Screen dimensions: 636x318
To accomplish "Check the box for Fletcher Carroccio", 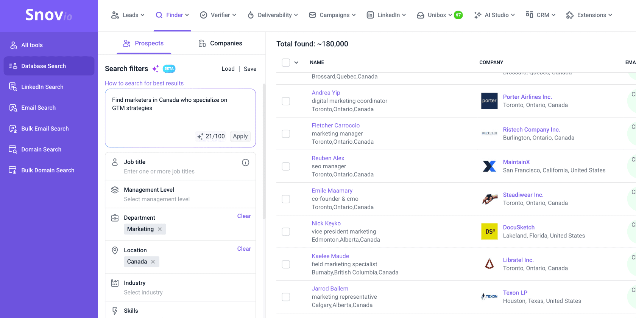I will (x=286, y=133).
